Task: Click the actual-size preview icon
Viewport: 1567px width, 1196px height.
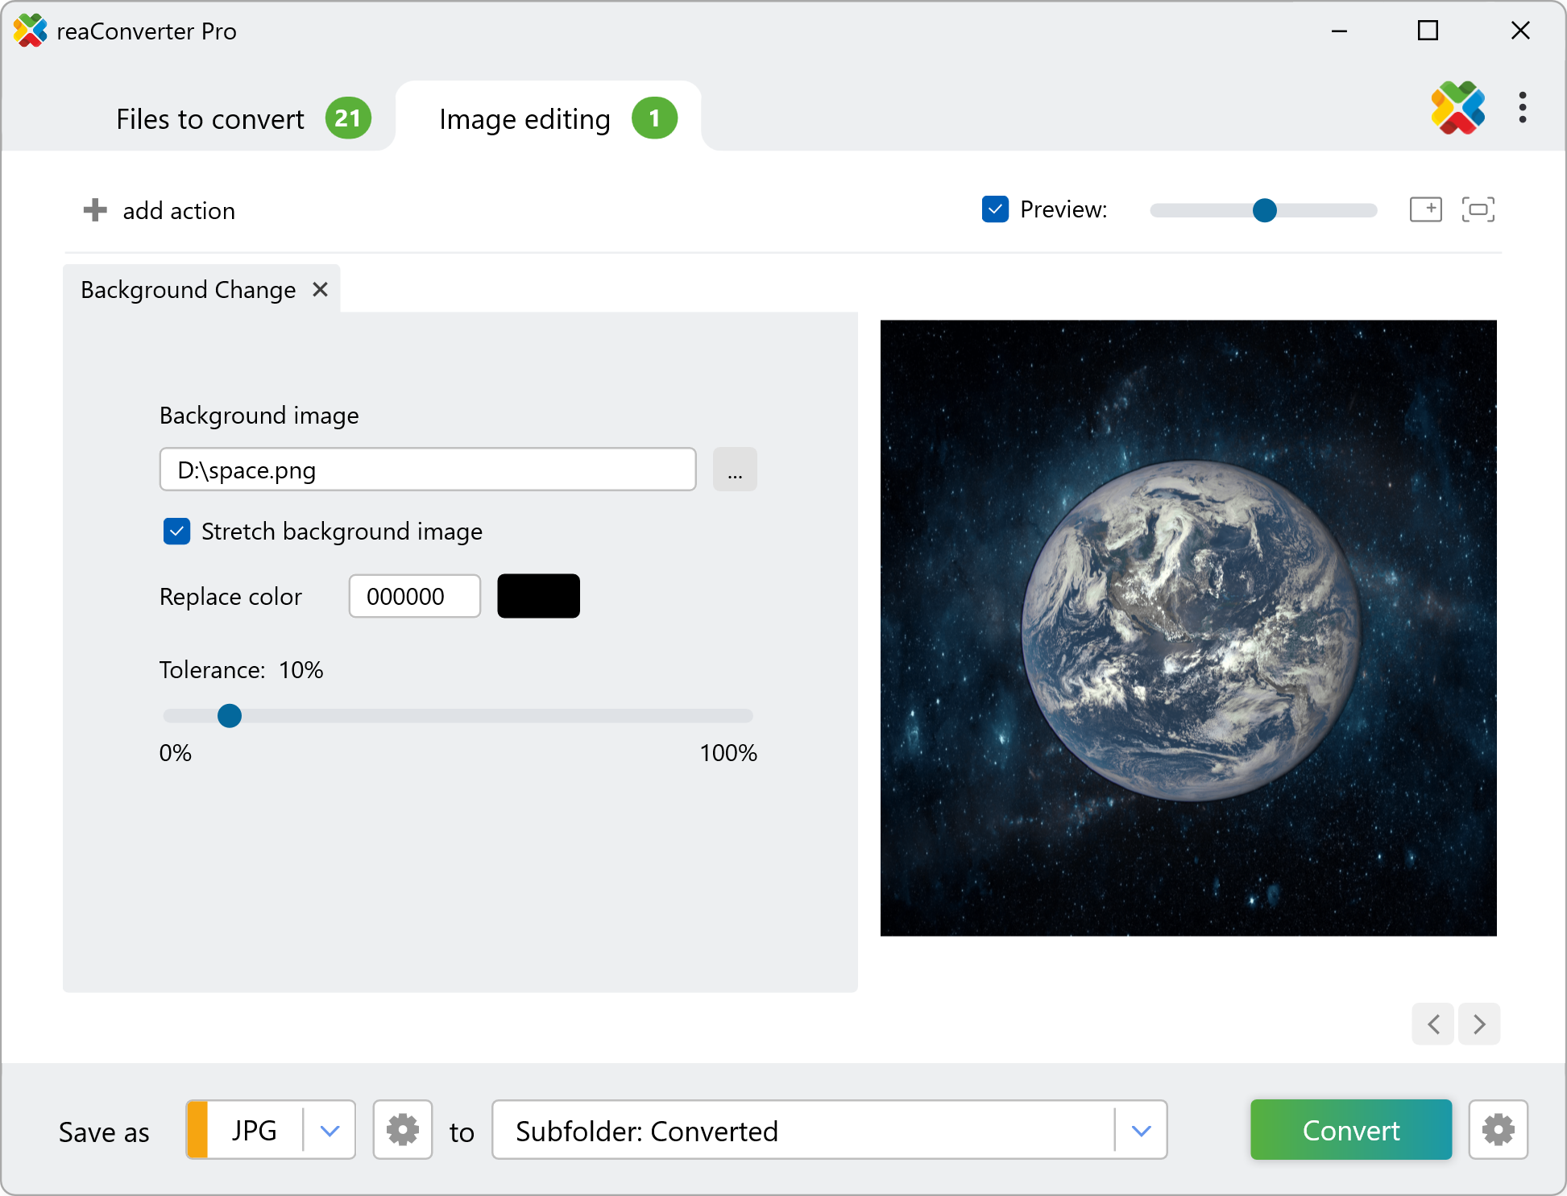Action: pyautogui.click(x=1425, y=209)
